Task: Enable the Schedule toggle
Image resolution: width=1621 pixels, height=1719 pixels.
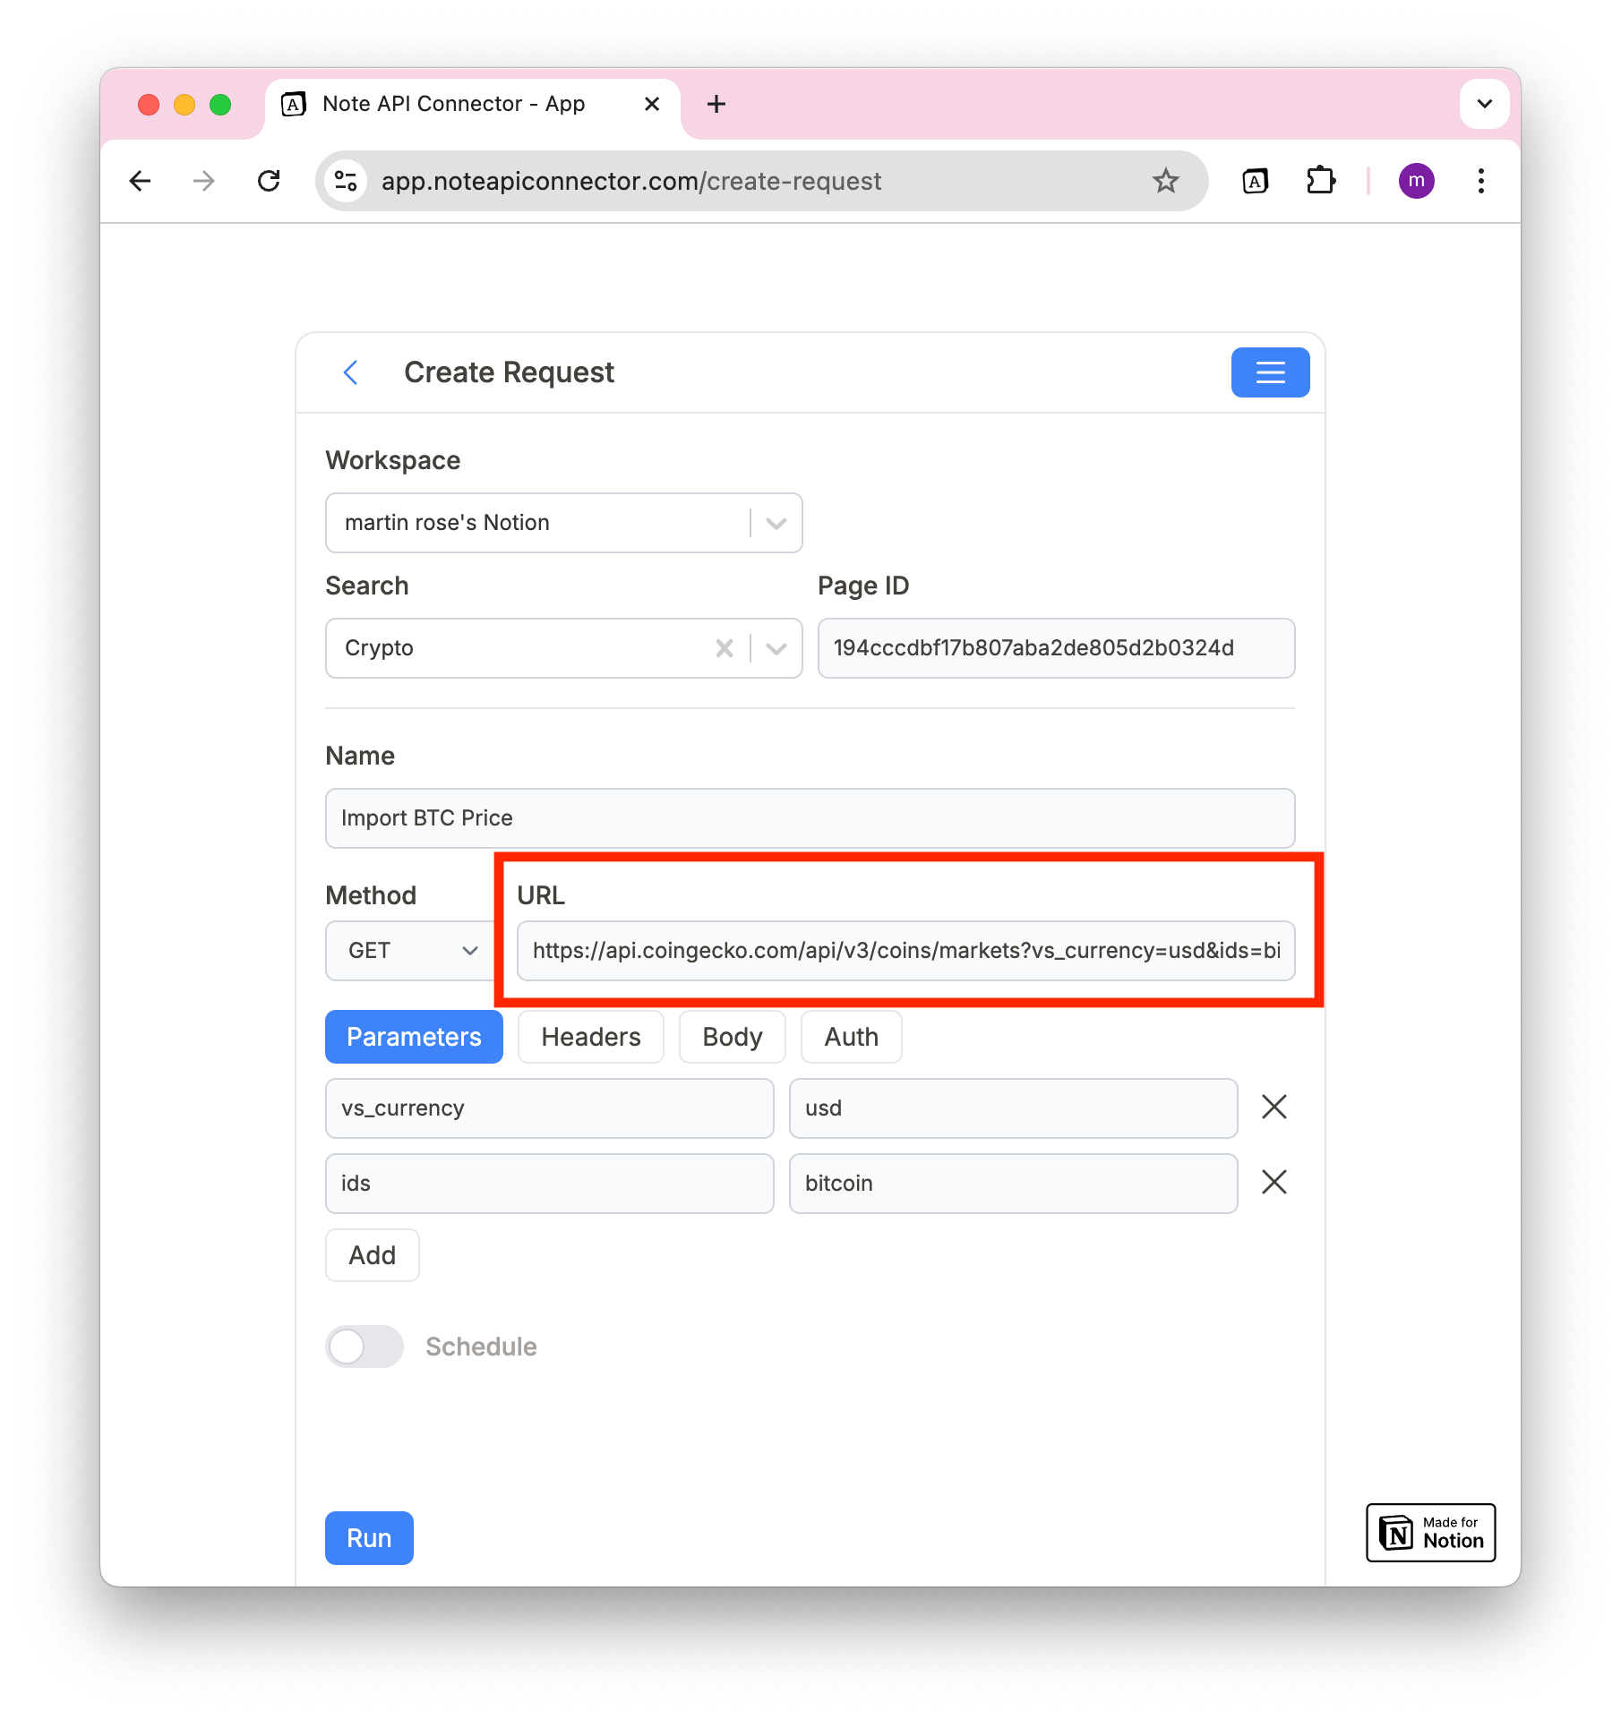Action: coord(364,1347)
